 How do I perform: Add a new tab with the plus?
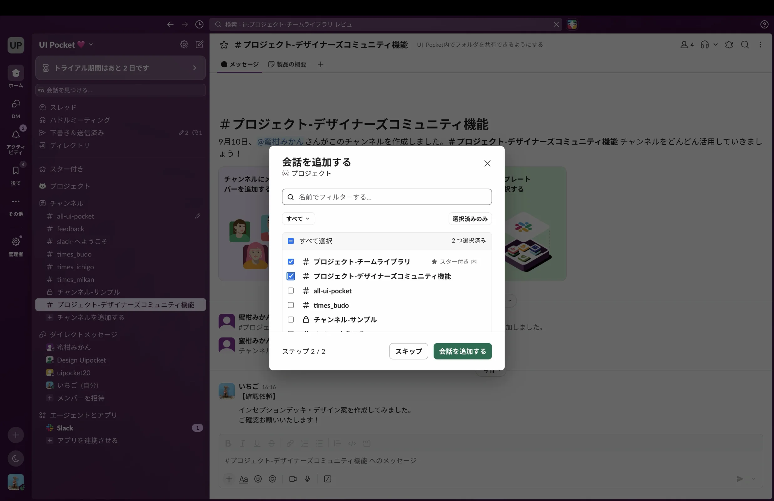pos(321,64)
